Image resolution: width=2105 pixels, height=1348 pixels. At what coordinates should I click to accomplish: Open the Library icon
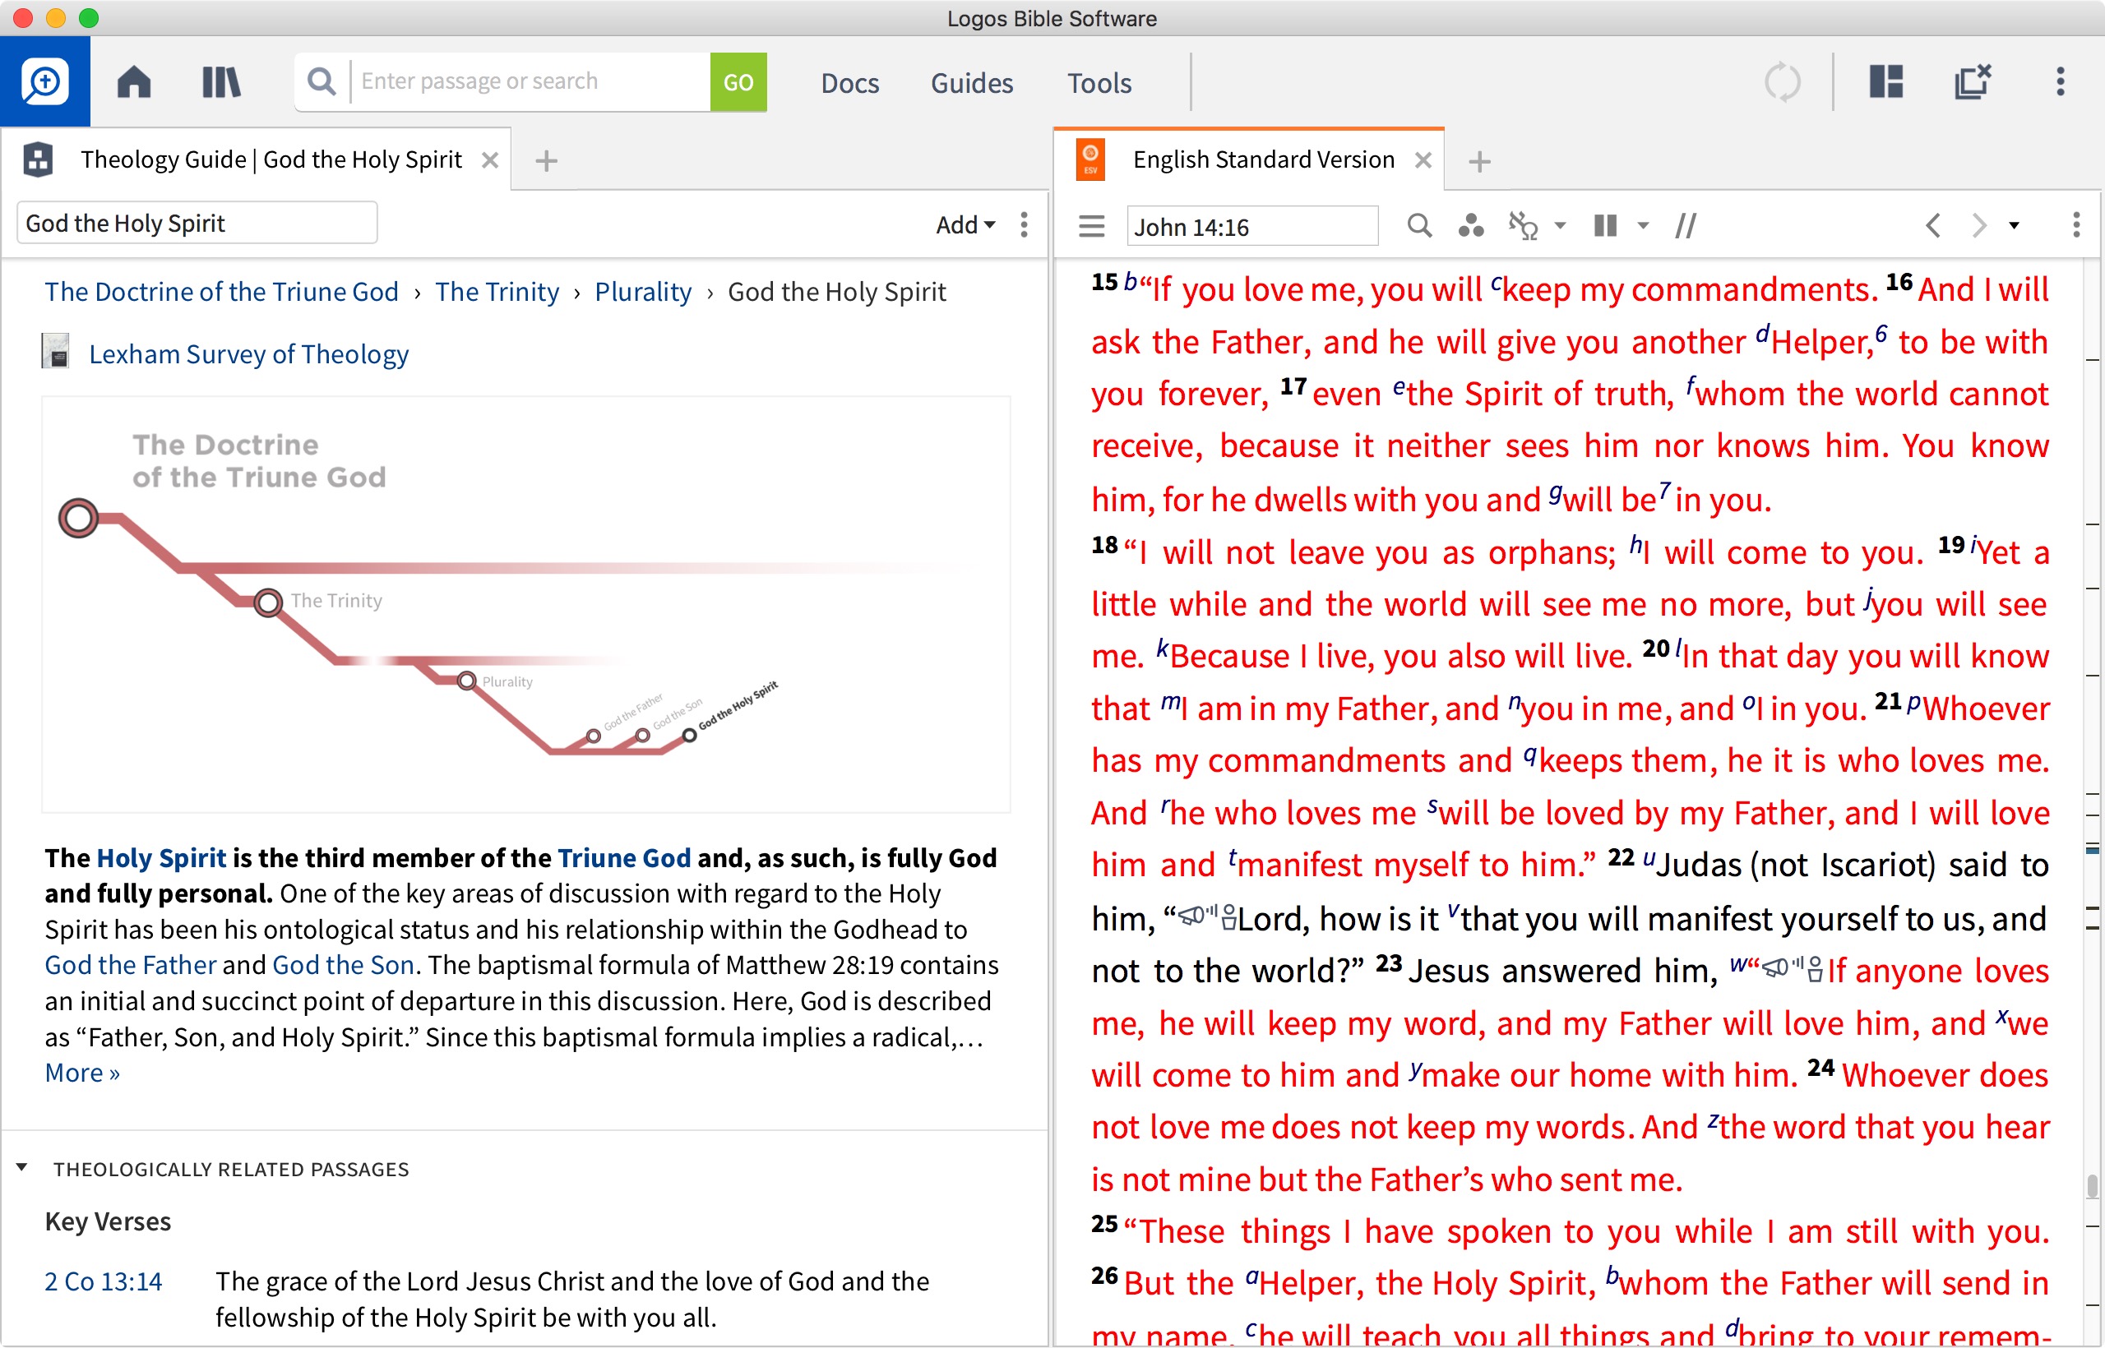[220, 82]
